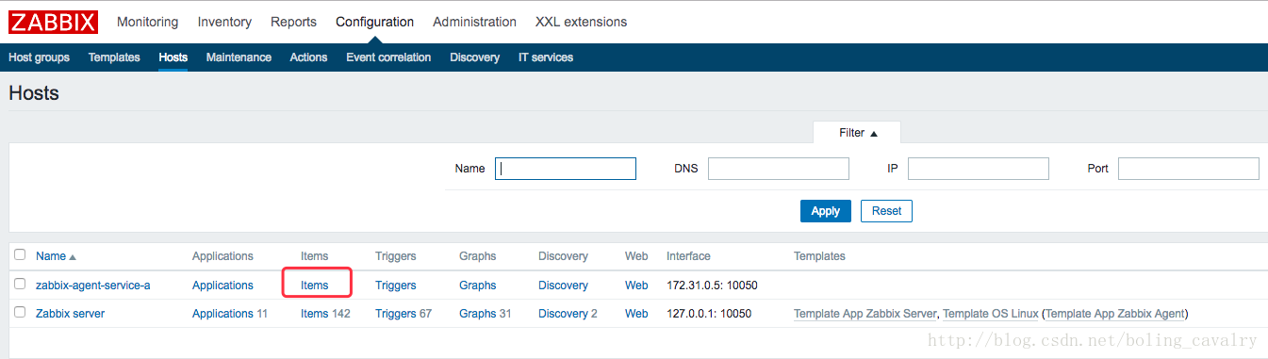Open Applications for zabbix-agent-service-a
This screenshot has width=1268, height=359.
pos(222,286)
